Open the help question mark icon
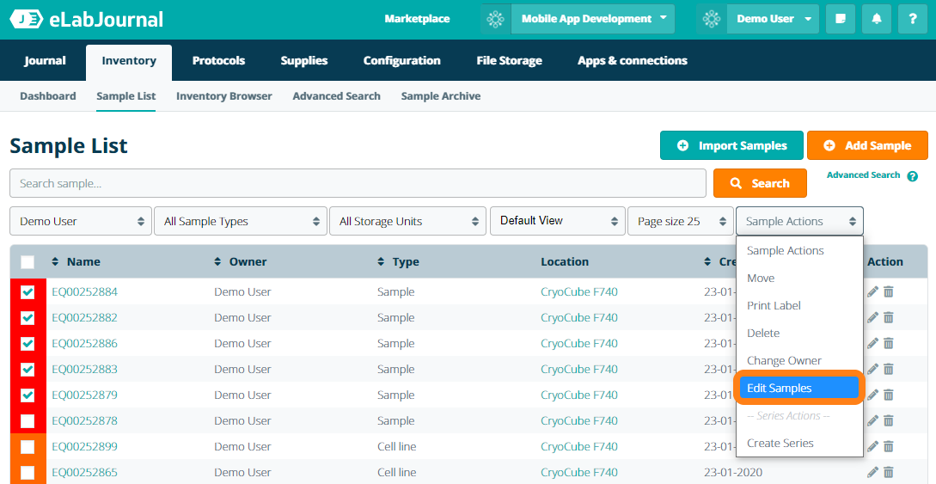This screenshot has width=936, height=484. coord(912,19)
